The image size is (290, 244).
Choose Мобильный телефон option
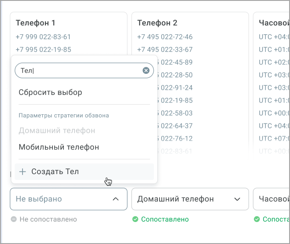(59, 147)
